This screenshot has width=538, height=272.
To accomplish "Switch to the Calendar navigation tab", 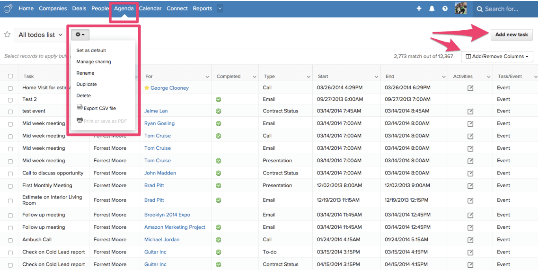I will 150,8.
